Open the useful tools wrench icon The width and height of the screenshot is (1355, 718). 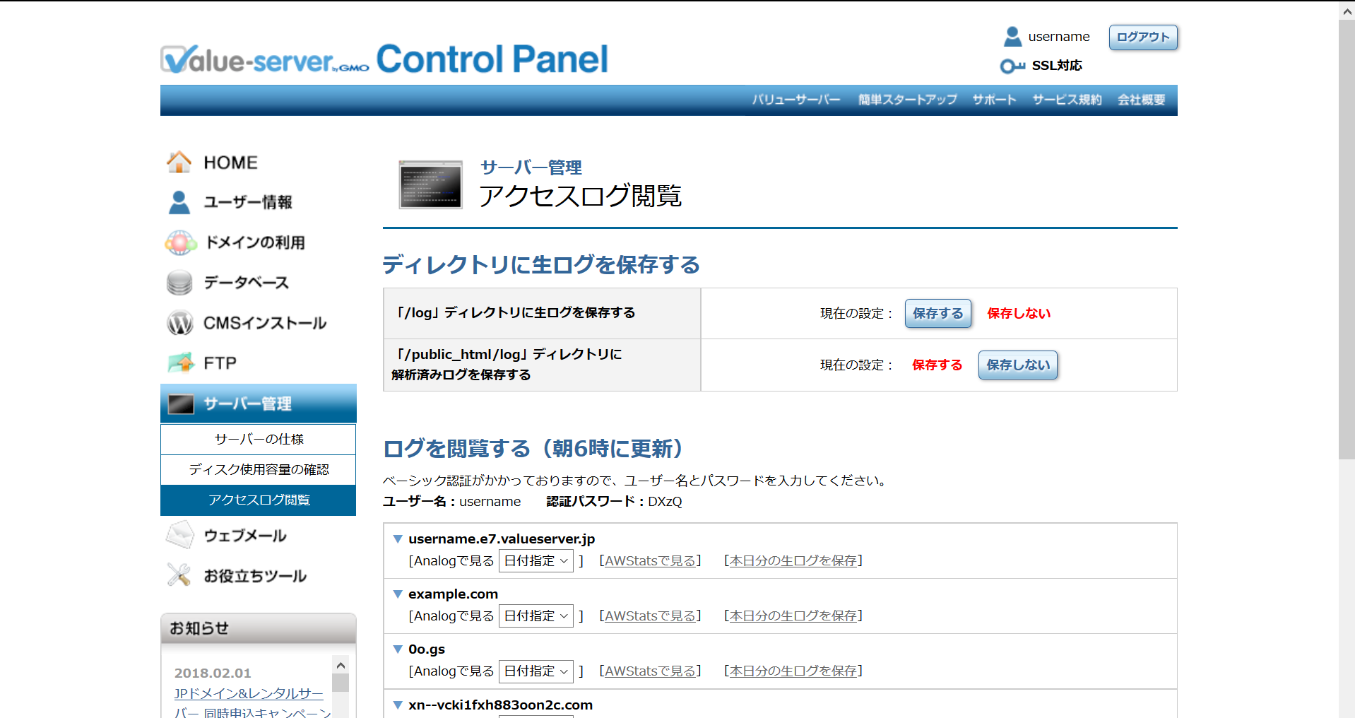tap(179, 575)
